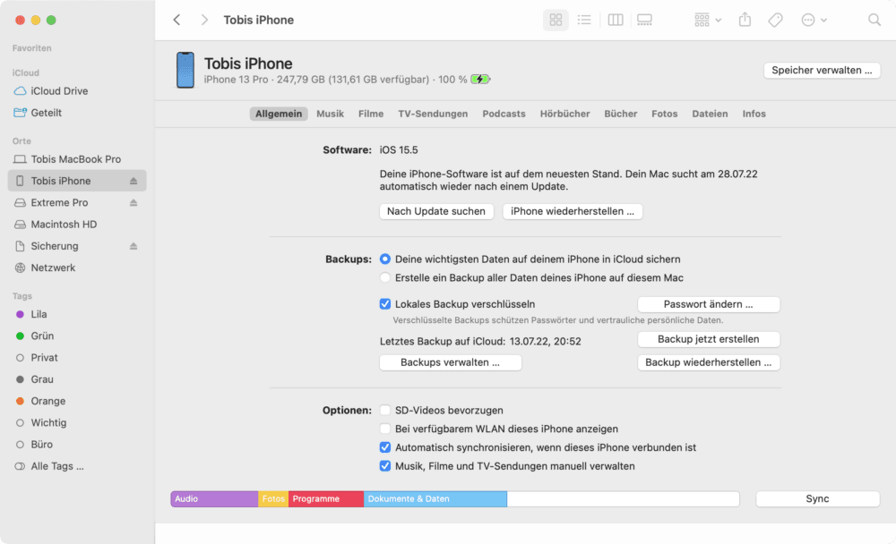This screenshot has width=896, height=544.
Task: Click the Programme storage segment
Action: click(326, 499)
